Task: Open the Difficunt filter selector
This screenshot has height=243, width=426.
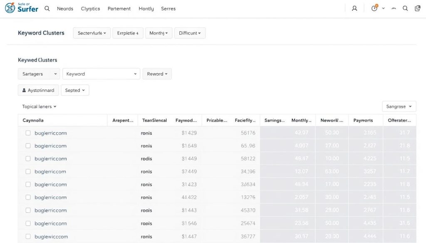Action: pos(190,33)
